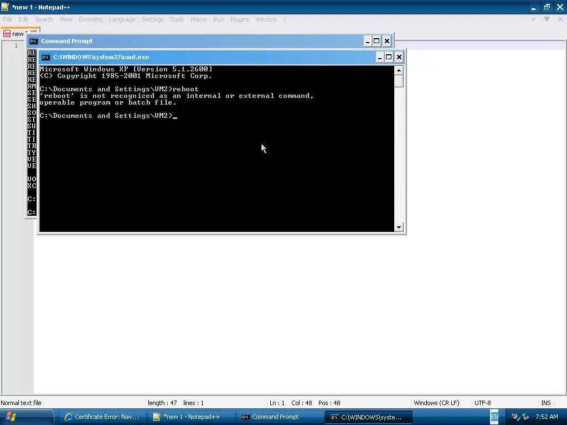This screenshot has width=567, height=425.
Task: Switch to 'Certificate Error: Nav...' taskbar item
Action: pyautogui.click(x=102, y=417)
